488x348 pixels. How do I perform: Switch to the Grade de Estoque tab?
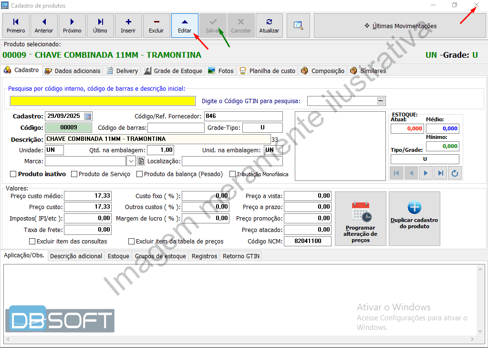173,71
